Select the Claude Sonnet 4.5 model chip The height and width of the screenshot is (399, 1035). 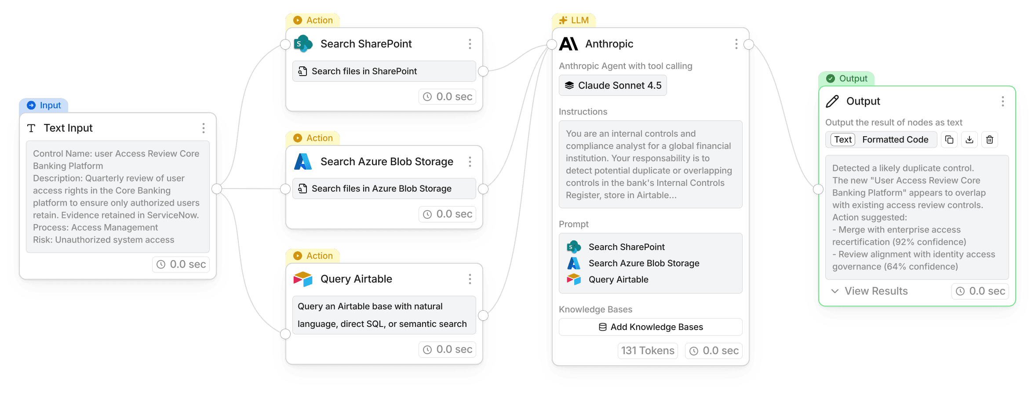(613, 85)
